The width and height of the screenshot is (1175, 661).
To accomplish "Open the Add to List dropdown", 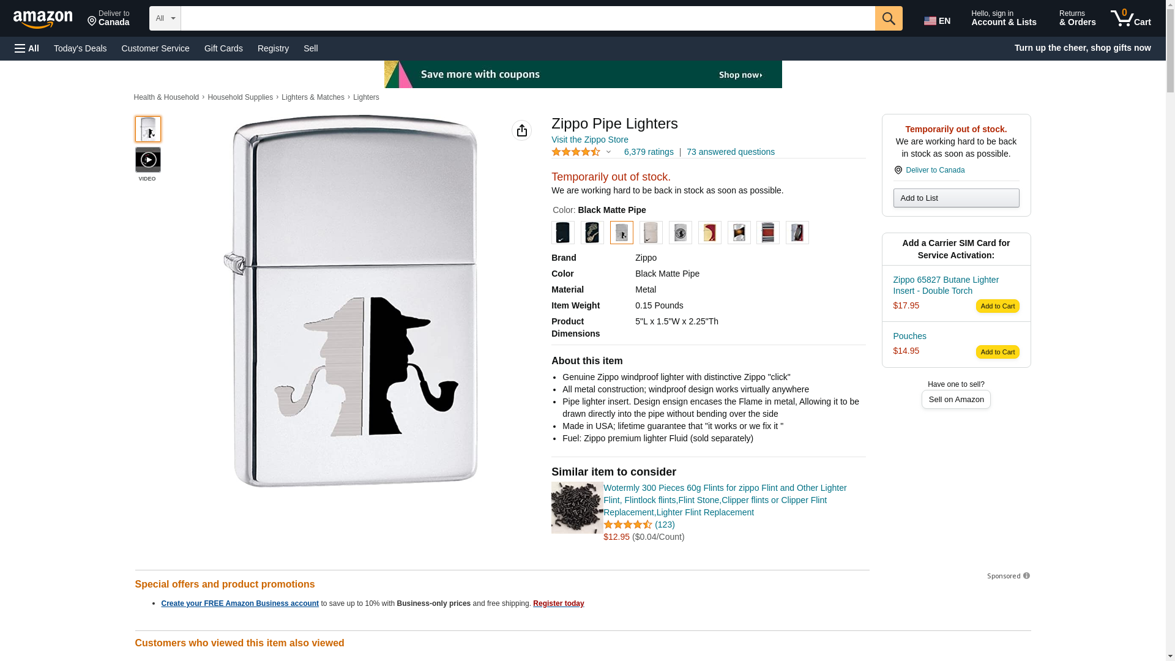I will [956, 198].
